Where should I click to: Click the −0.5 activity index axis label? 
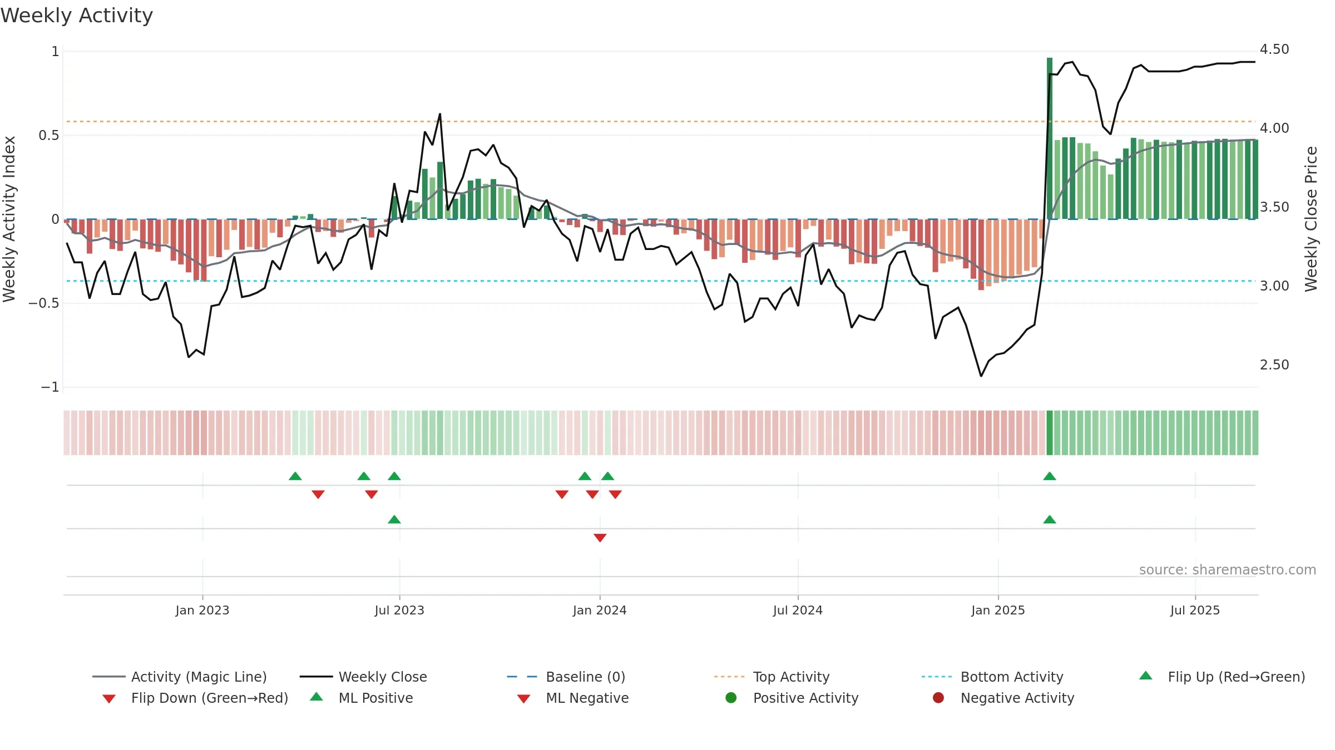[44, 303]
